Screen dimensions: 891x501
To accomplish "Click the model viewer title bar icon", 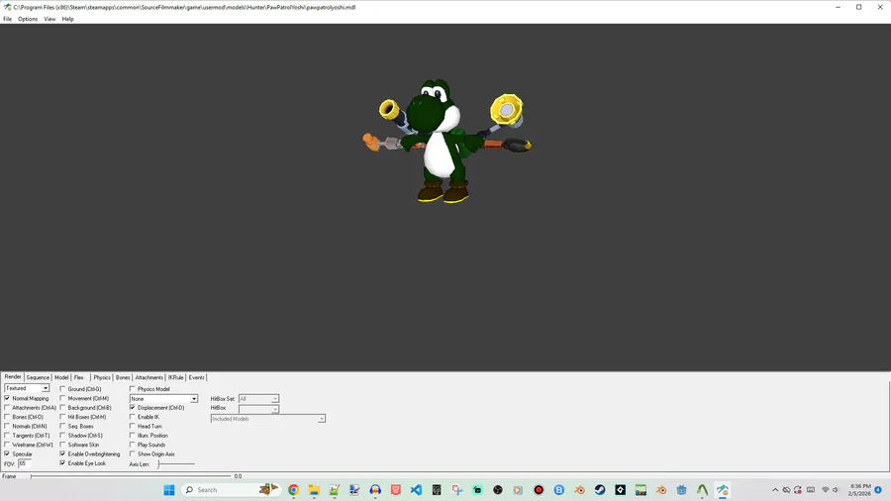I will [x=7, y=7].
